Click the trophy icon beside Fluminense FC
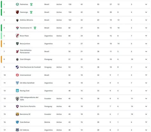 [x=35, y=28]
